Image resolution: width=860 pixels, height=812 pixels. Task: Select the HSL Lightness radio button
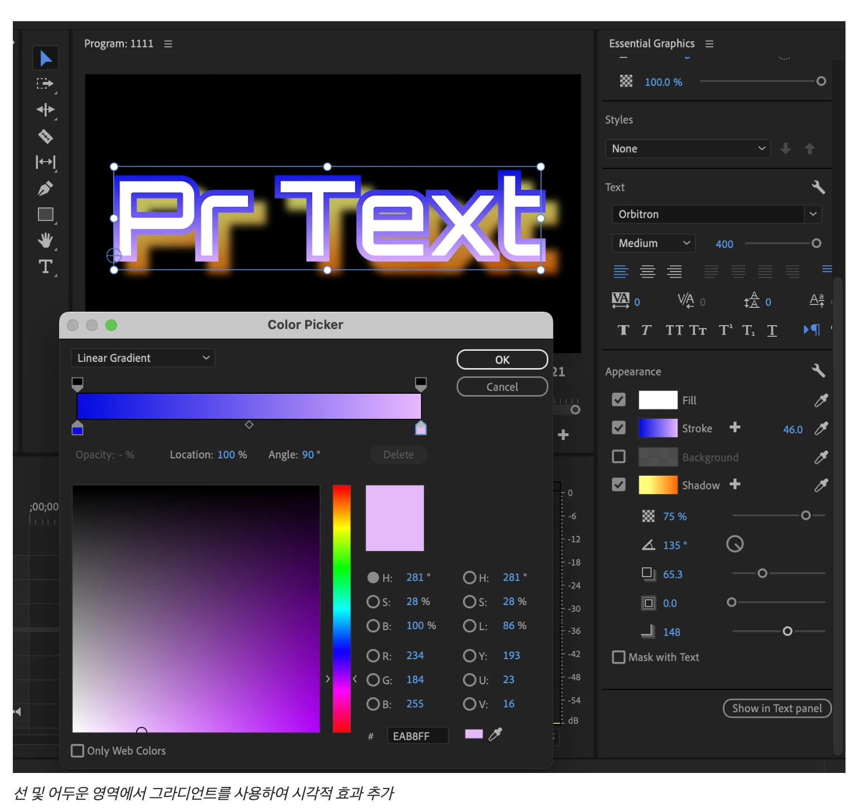pos(469,626)
